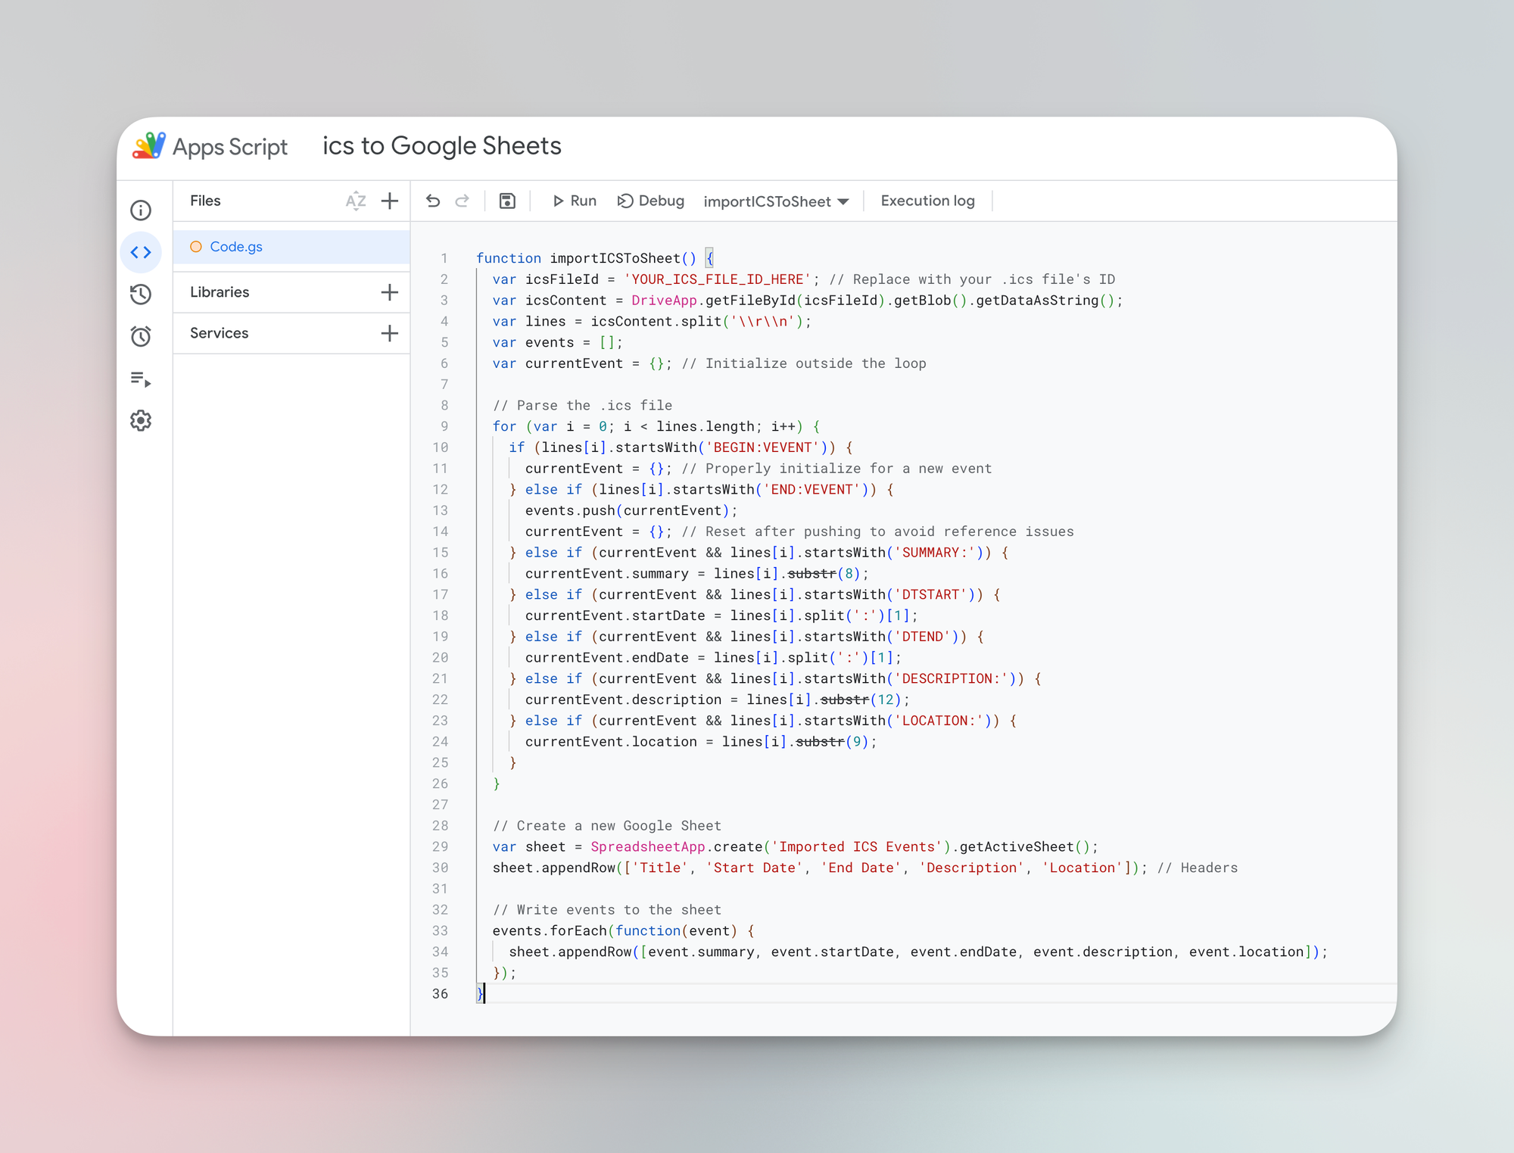The width and height of the screenshot is (1514, 1153).
Task: Click 'DESCRIPTION:' string on line 21
Action: tap(952, 679)
